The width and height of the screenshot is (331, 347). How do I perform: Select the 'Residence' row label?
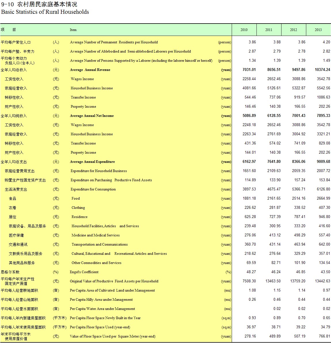pyautogui.click(x=79, y=217)
